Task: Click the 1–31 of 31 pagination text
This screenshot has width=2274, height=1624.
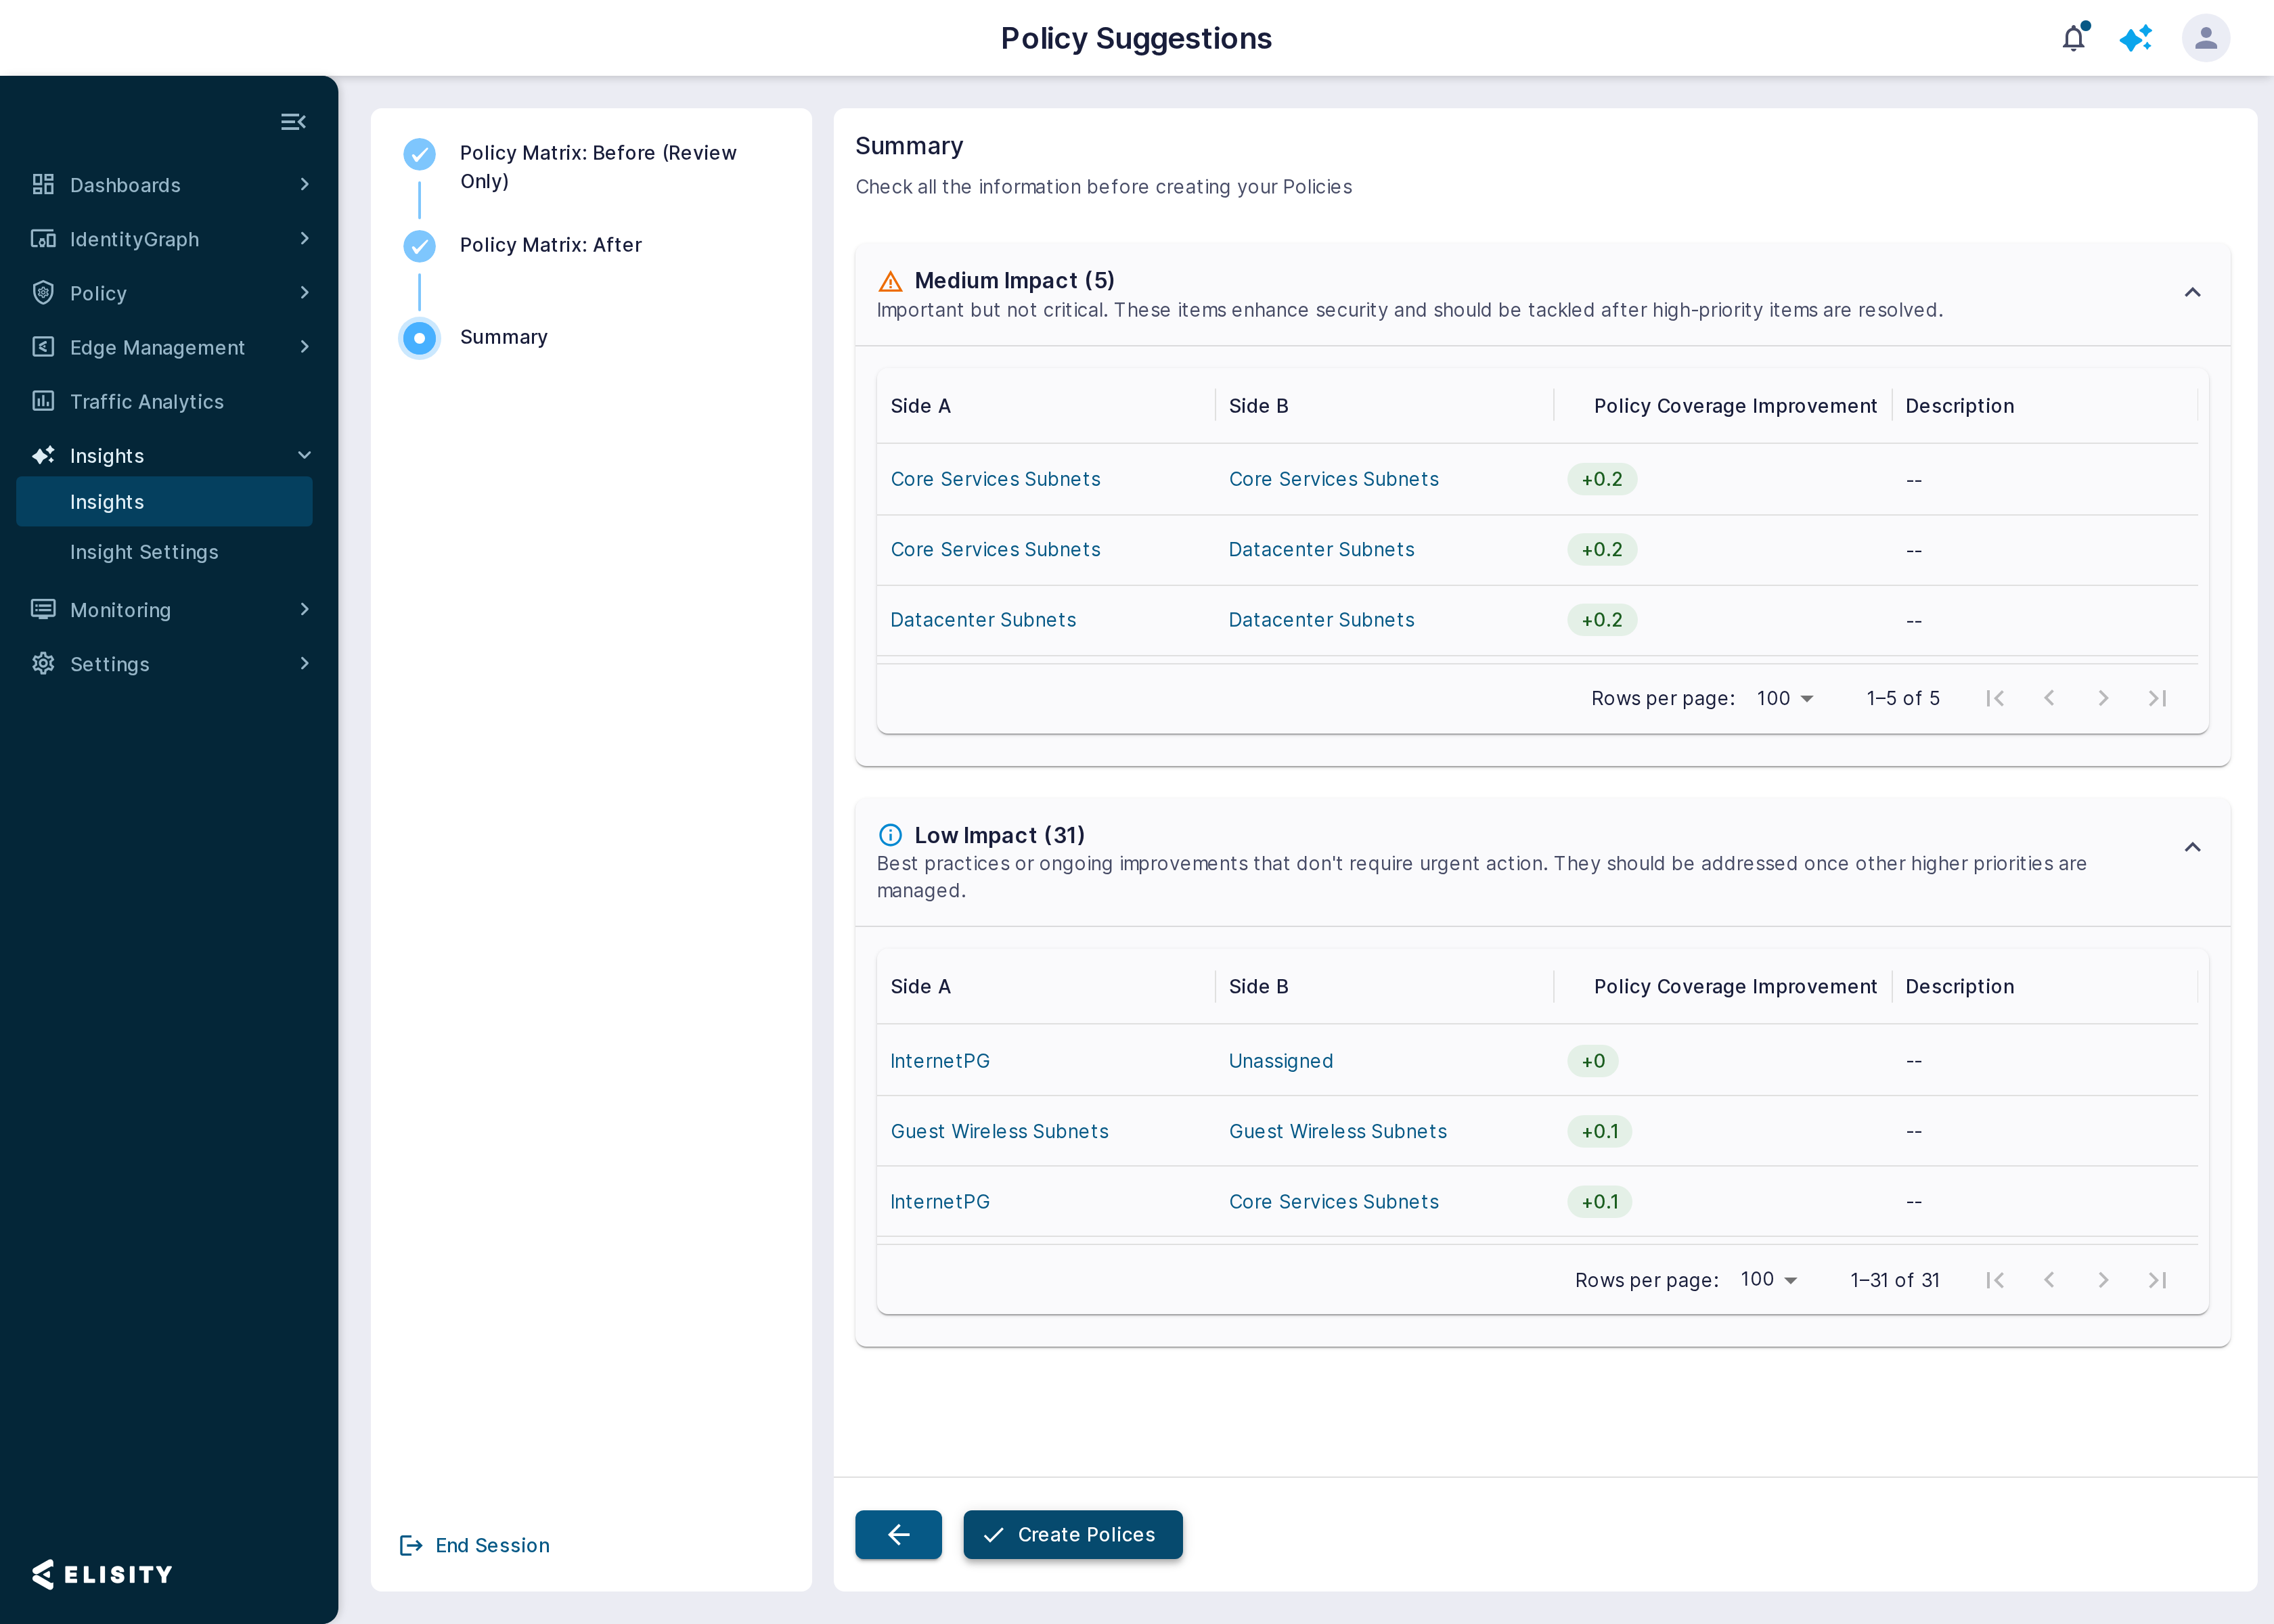Action: coord(1894,1280)
